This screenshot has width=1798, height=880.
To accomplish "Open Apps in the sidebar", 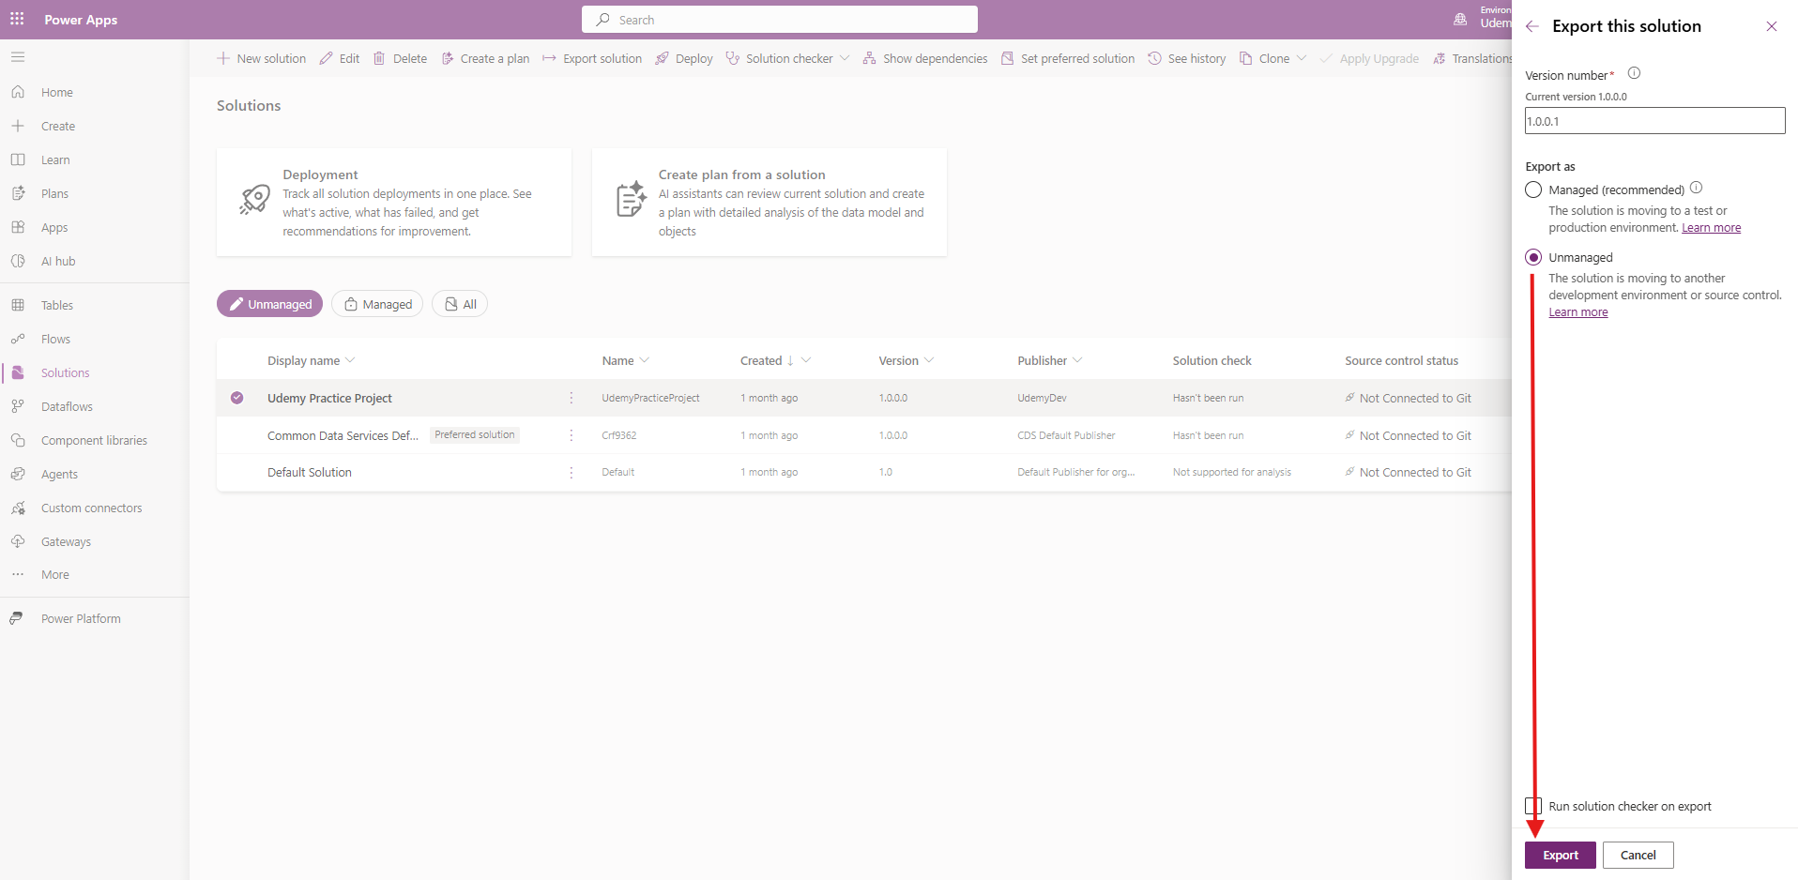I will tap(54, 227).
